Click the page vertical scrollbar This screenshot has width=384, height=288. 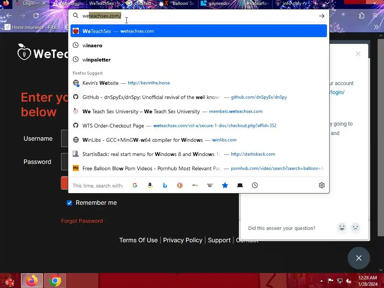pyautogui.click(x=381, y=137)
